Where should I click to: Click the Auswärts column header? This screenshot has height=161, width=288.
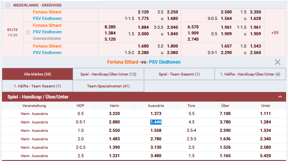(156, 106)
